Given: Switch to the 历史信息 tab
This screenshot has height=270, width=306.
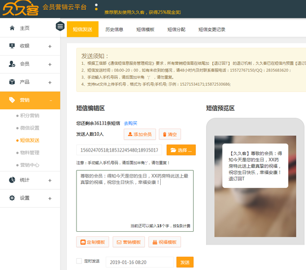Looking at the screenshot, I should (x=114, y=30).
